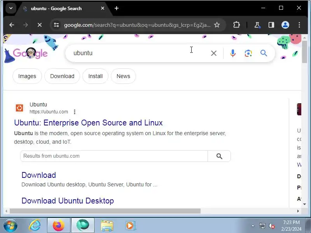Click the Ubuntu site name in result
Screen dimensions: 311x233
tap(38, 104)
